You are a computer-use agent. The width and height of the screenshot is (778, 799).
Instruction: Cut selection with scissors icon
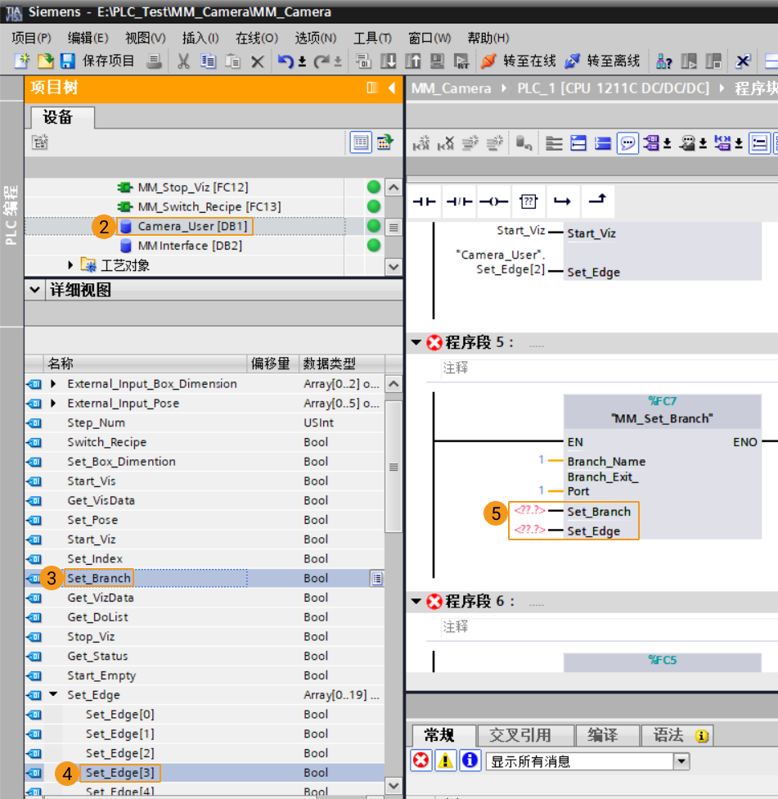coord(183,61)
